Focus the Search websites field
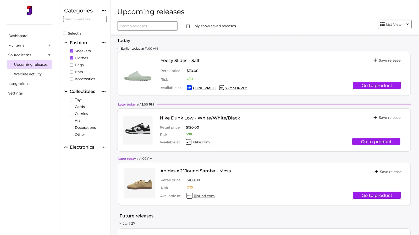Viewport: 419px width, 235px height. 85,19
